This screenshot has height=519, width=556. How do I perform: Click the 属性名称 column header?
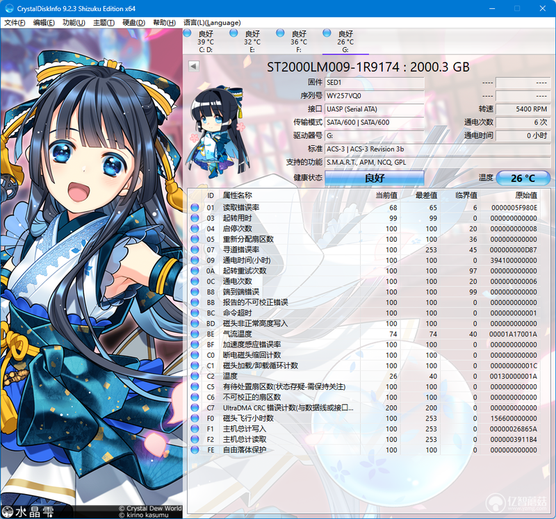(x=237, y=195)
